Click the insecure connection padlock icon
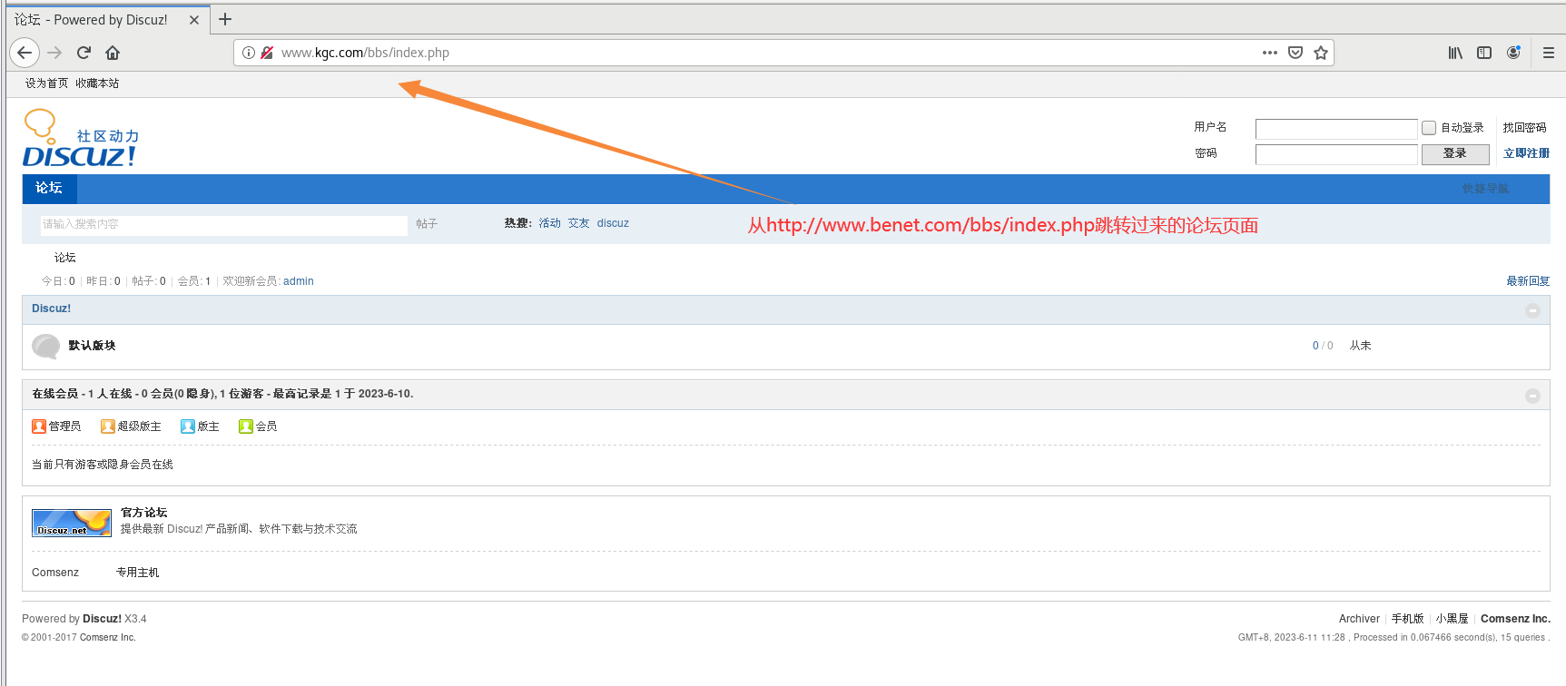This screenshot has width=1566, height=686. click(267, 53)
